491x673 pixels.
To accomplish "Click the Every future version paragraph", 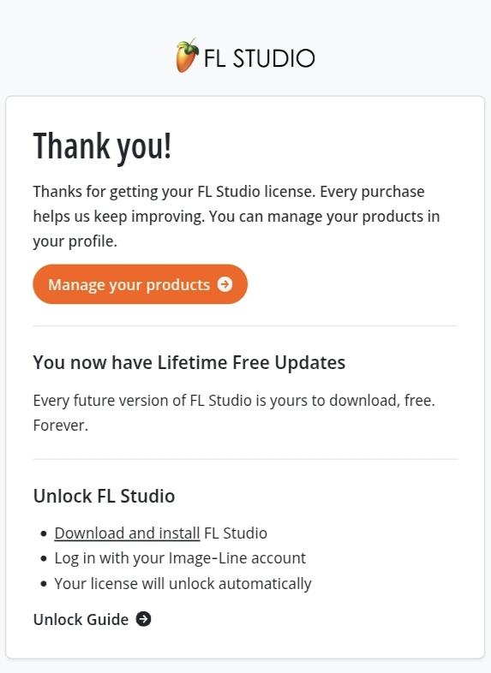I will (x=234, y=413).
